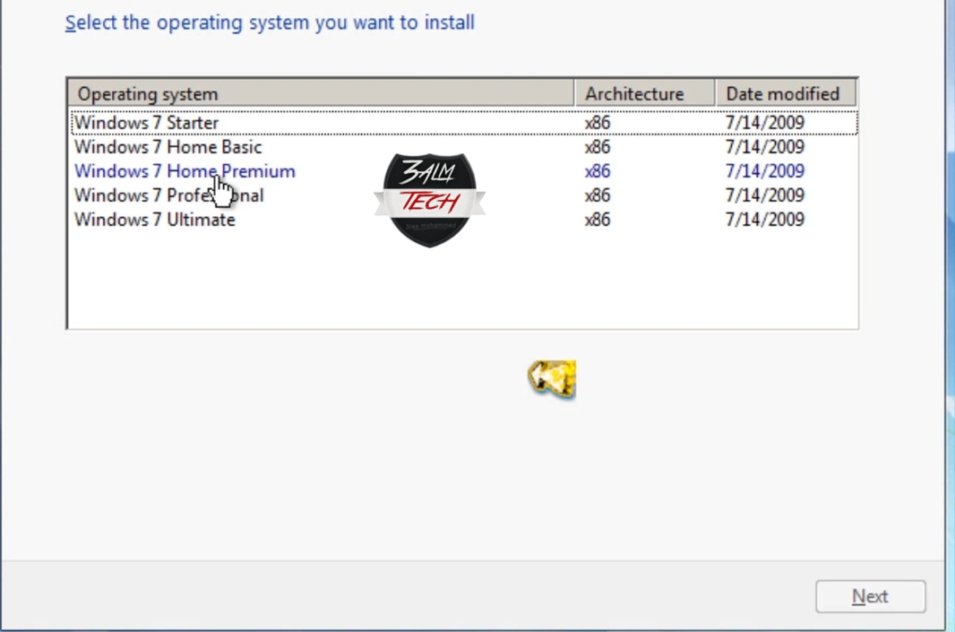This screenshot has height=632, width=955.
Task: Click x86 in Windows 7 Starter row
Action: [598, 123]
